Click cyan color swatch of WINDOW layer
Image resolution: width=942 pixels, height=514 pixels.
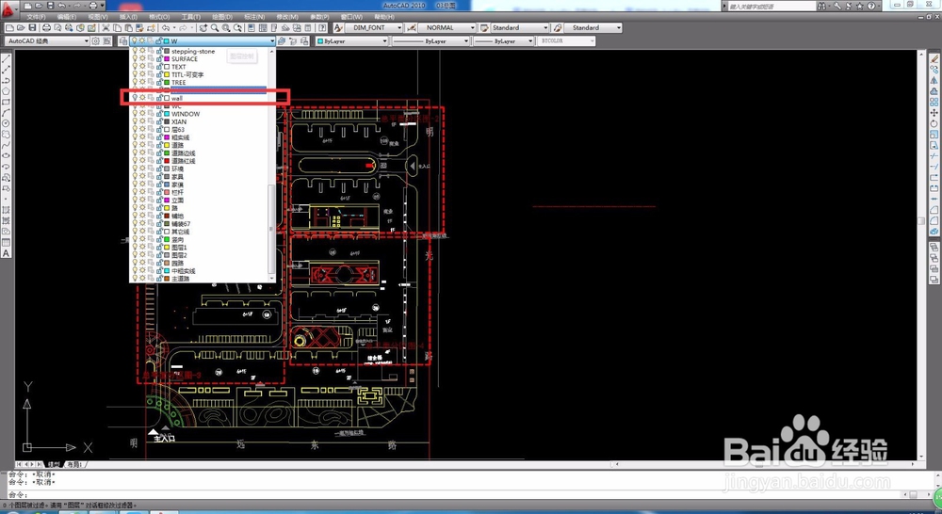click(x=167, y=114)
